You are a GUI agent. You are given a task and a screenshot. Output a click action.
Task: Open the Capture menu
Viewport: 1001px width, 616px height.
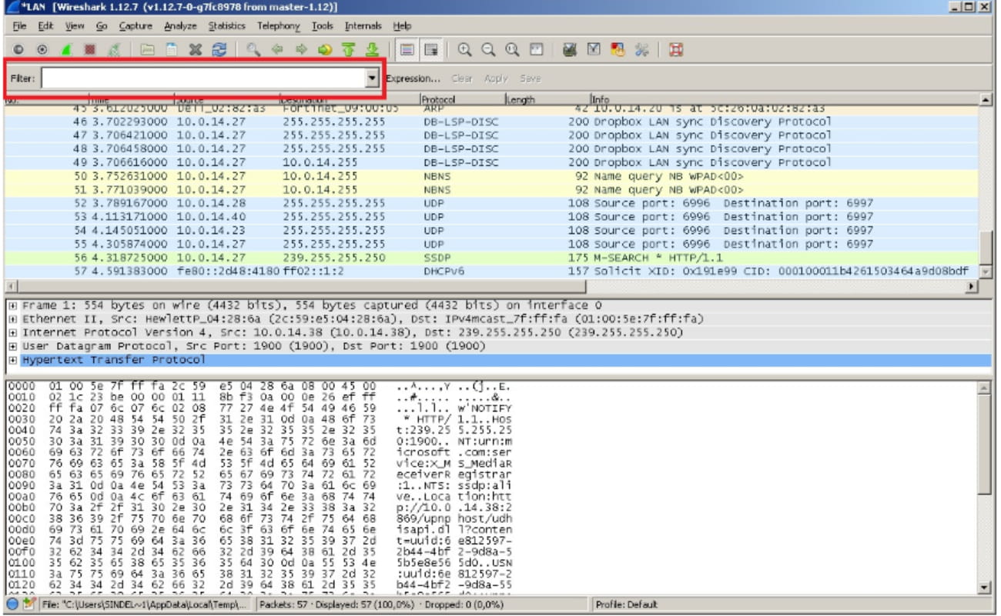(136, 26)
